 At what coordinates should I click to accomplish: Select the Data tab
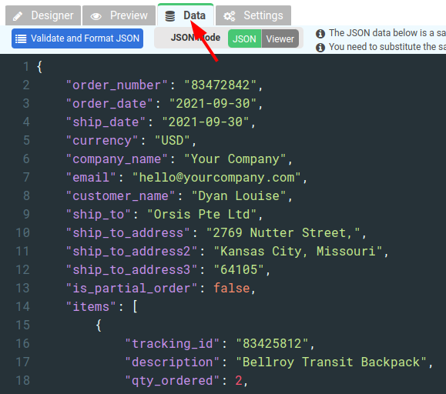pyautogui.click(x=186, y=15)
